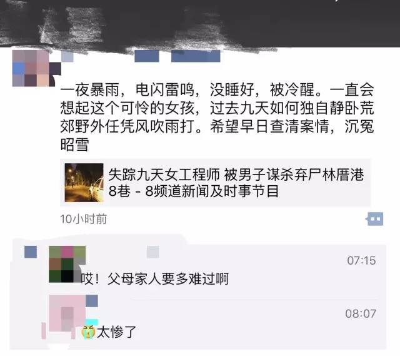Click the small light-blue block right of the author avatar
Image resolution: width=400 pixels, height=356 pixels.
point(67,56)
